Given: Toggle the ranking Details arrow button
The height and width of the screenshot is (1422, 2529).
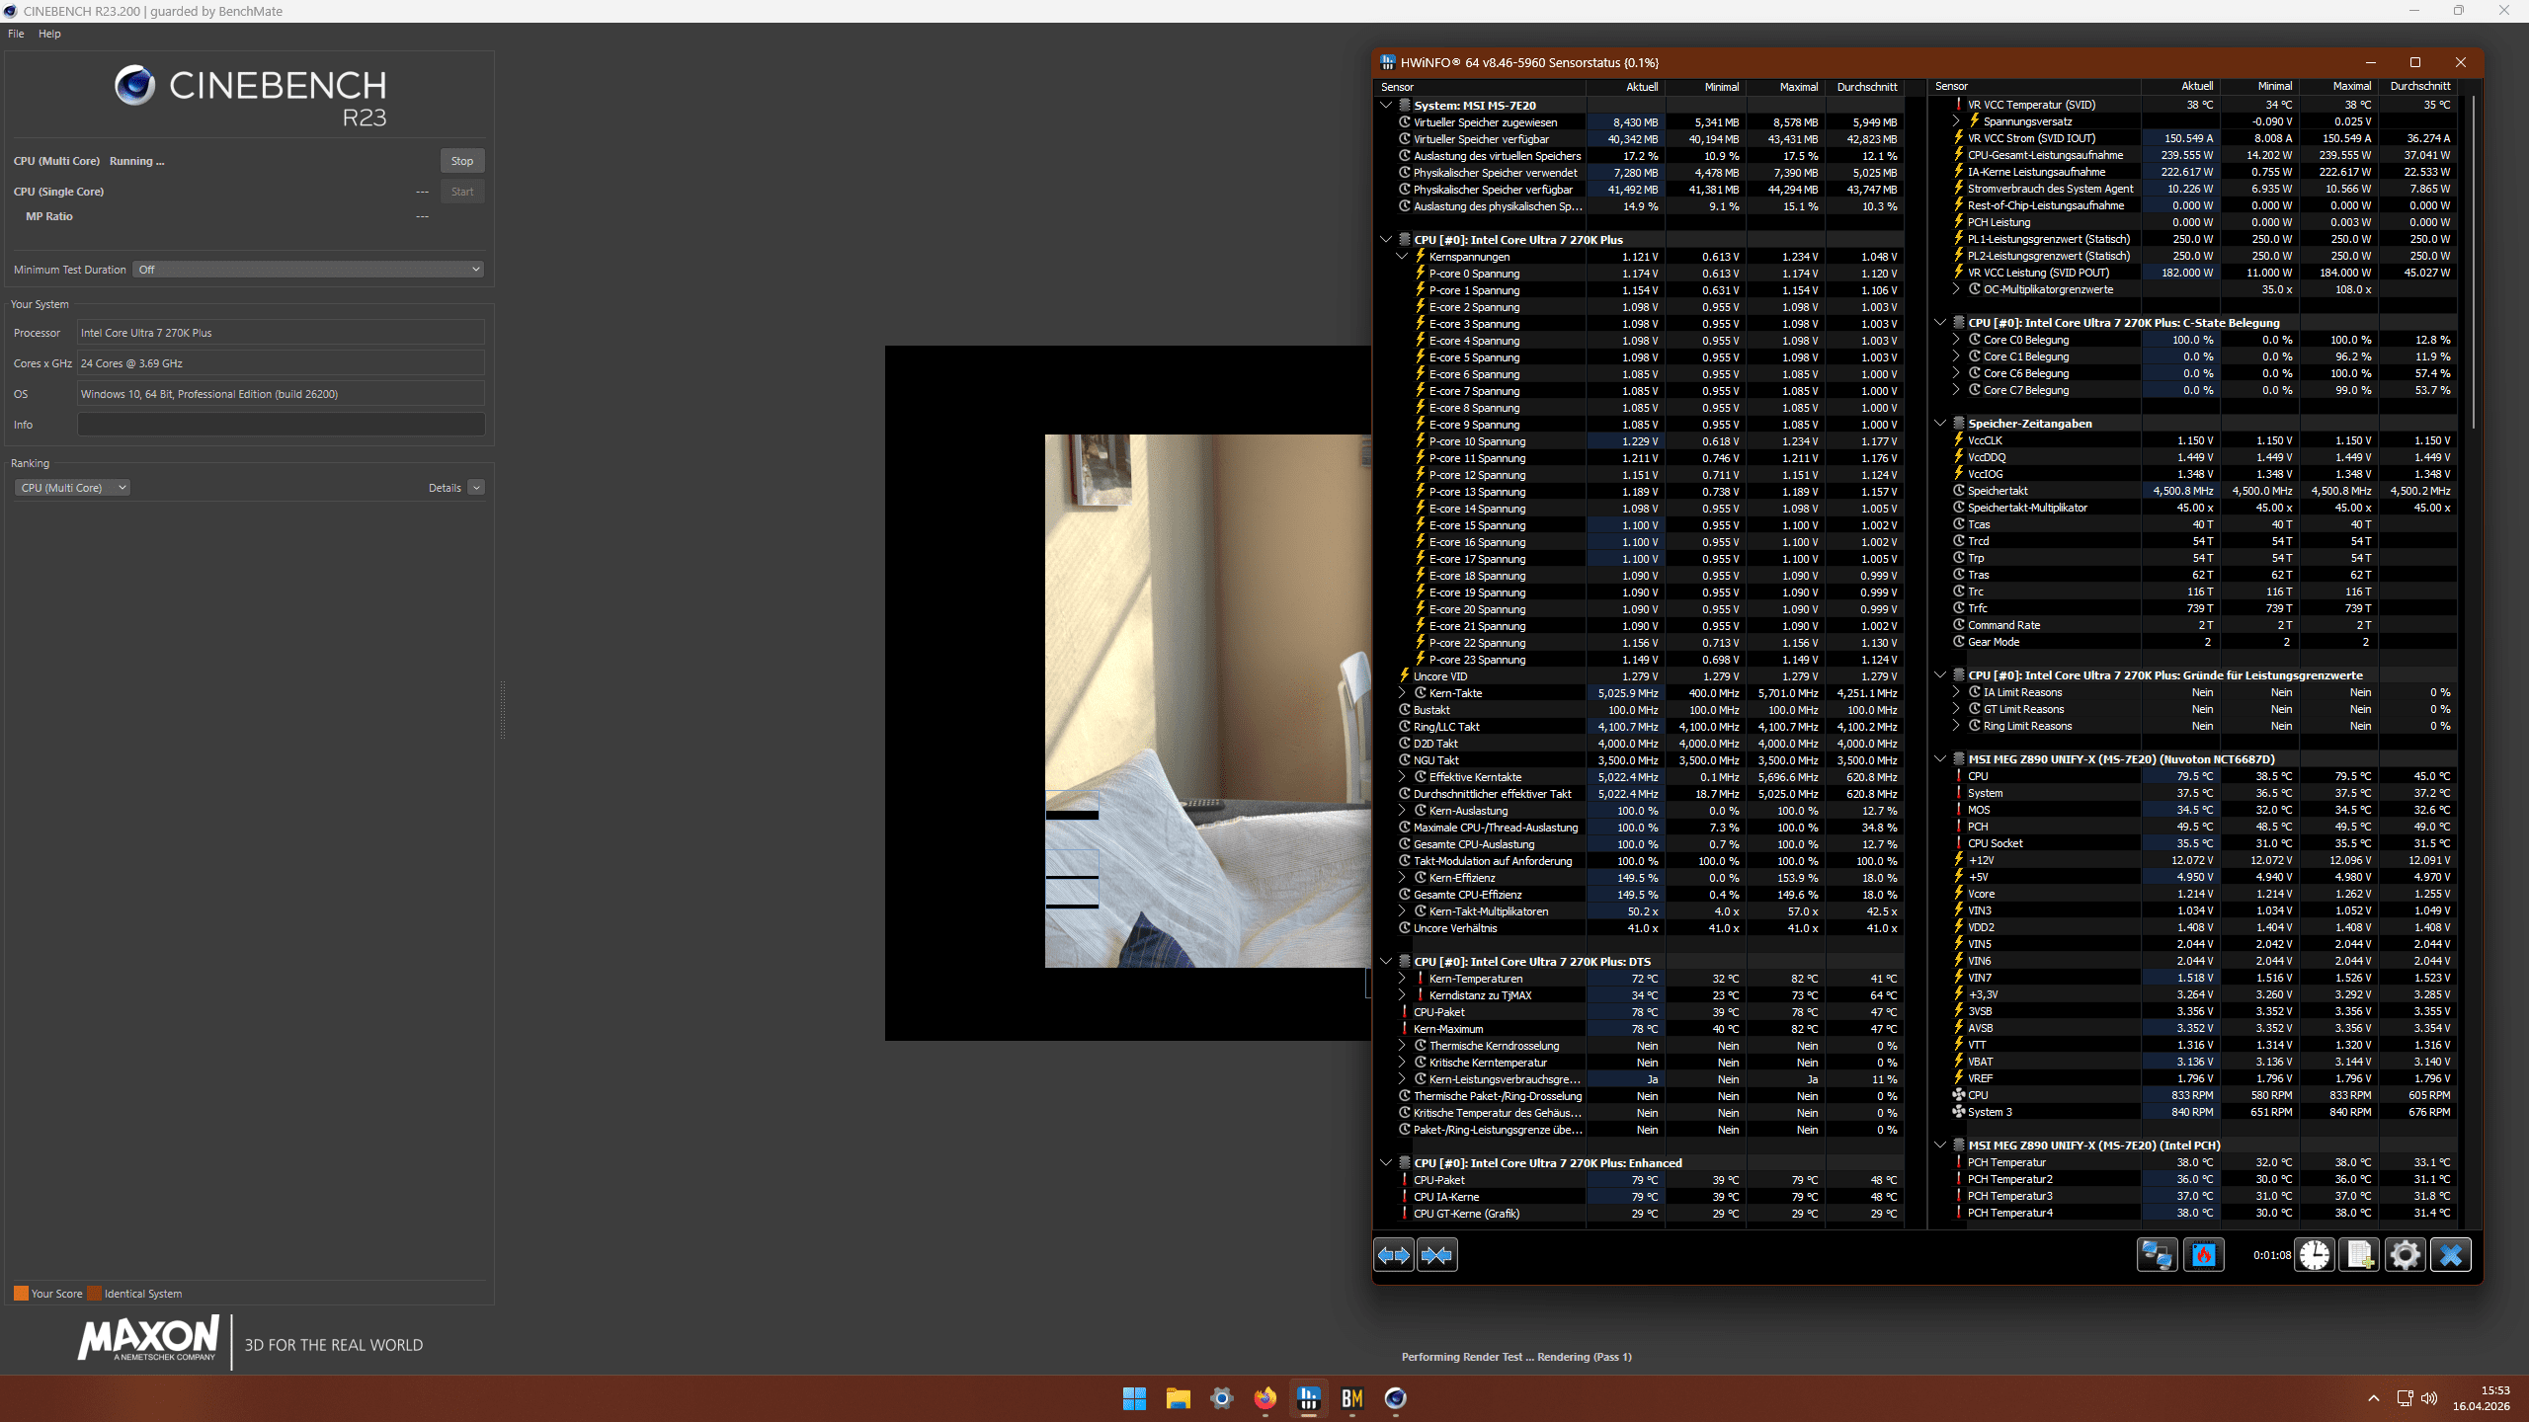Looking at the screenshot, I should 476,488.
